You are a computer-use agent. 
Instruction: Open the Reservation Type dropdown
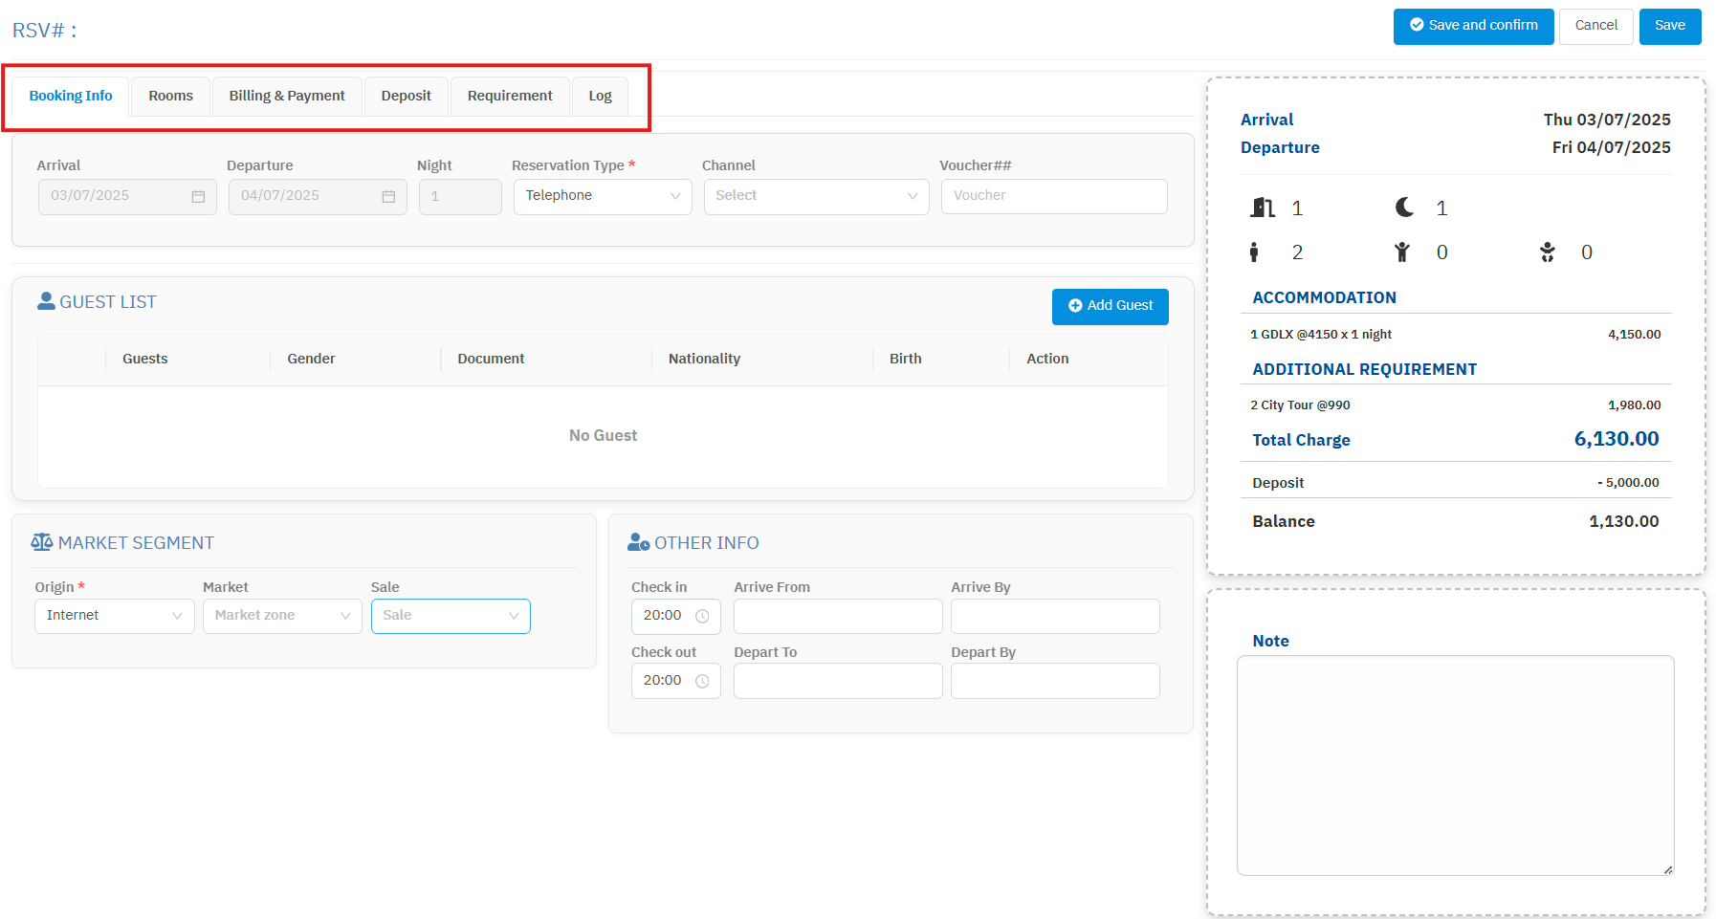coord(603,196)
